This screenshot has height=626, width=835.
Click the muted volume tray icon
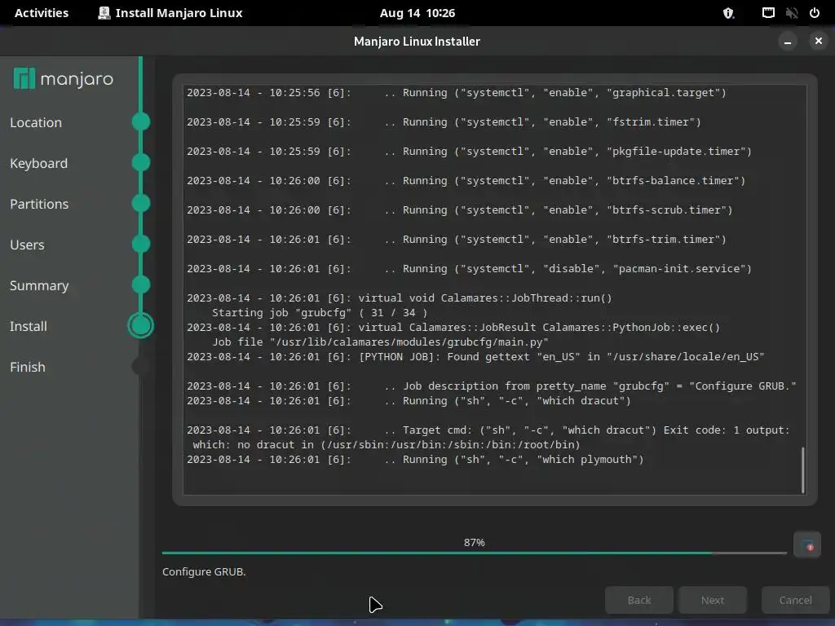pyautogui.click(x=792, y=13)
